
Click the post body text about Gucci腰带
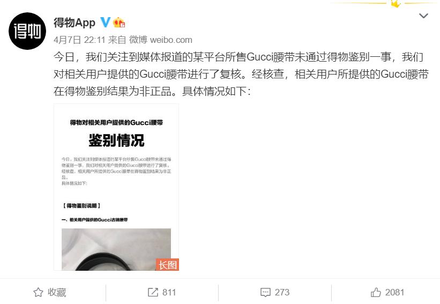click(241, 74)
